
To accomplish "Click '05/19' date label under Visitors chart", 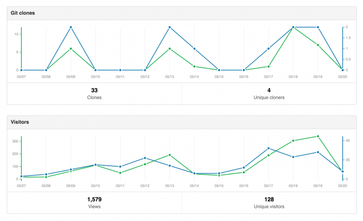I will pyautogui.click(x=318, y=186).
